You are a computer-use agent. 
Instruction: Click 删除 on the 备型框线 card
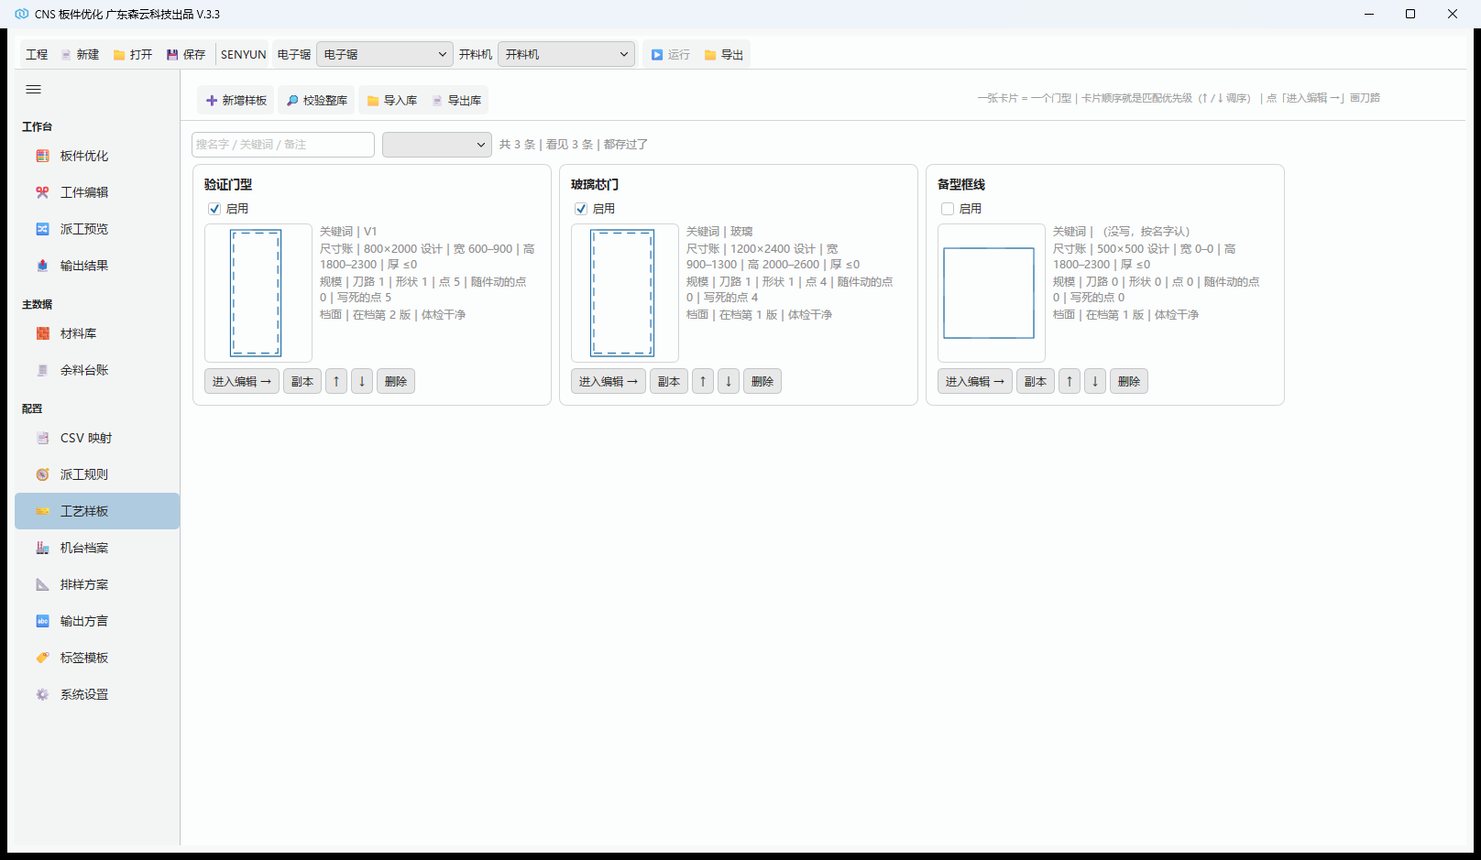1129,381
